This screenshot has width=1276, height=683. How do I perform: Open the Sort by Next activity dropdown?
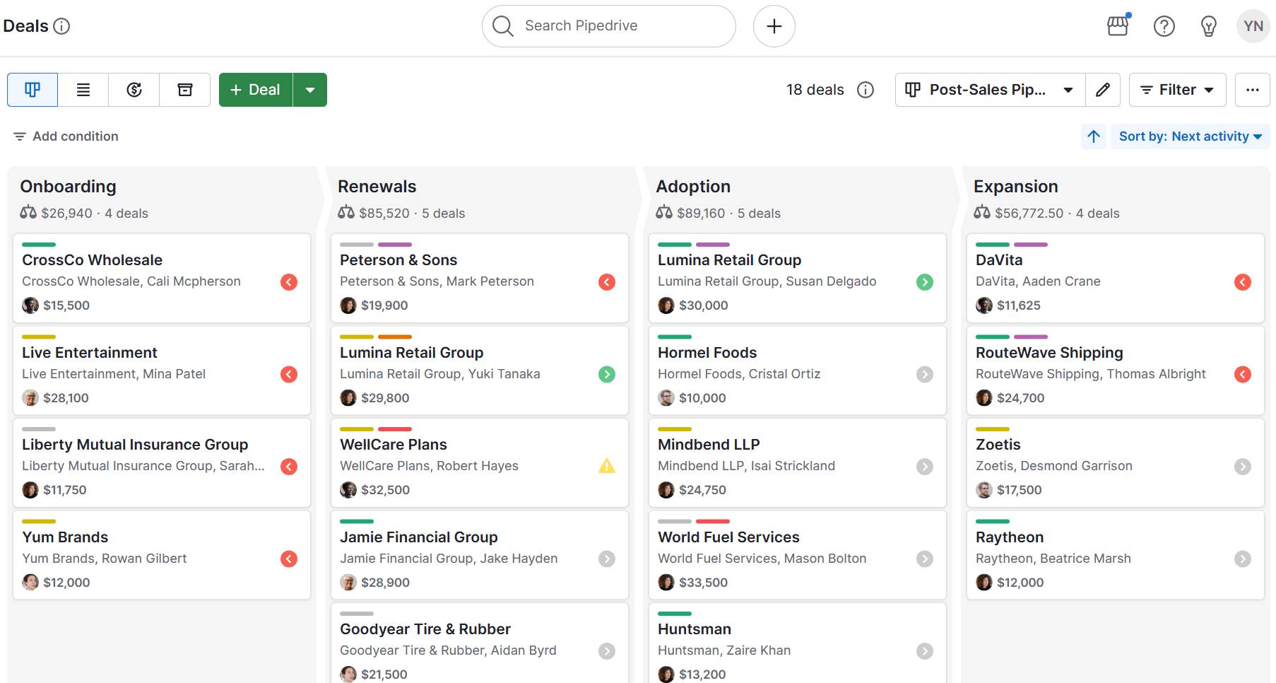1191,136
